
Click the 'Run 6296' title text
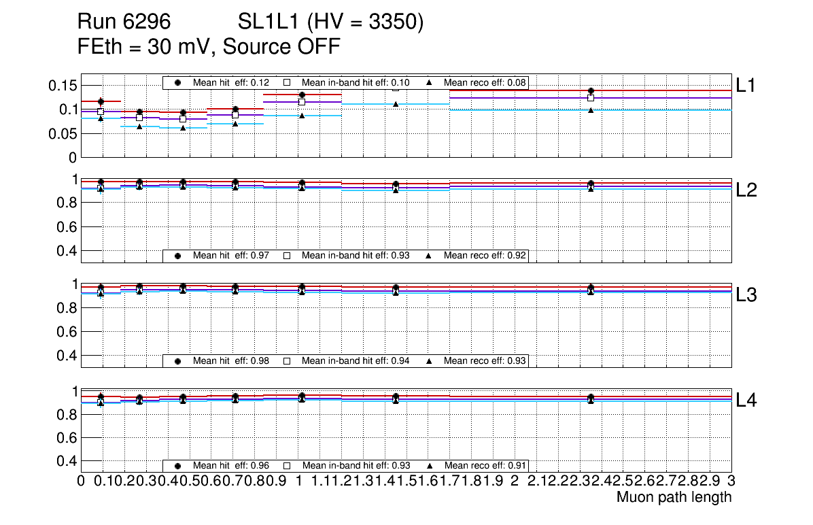click(124, 22)
